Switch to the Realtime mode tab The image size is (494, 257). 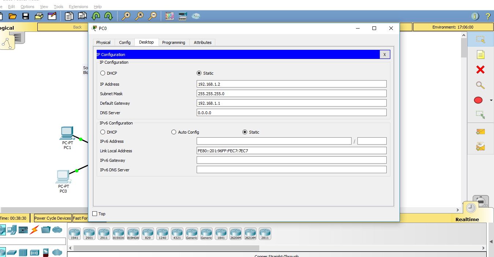point(467,219)
